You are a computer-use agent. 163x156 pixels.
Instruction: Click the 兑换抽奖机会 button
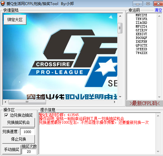click(x=19, y=122)
